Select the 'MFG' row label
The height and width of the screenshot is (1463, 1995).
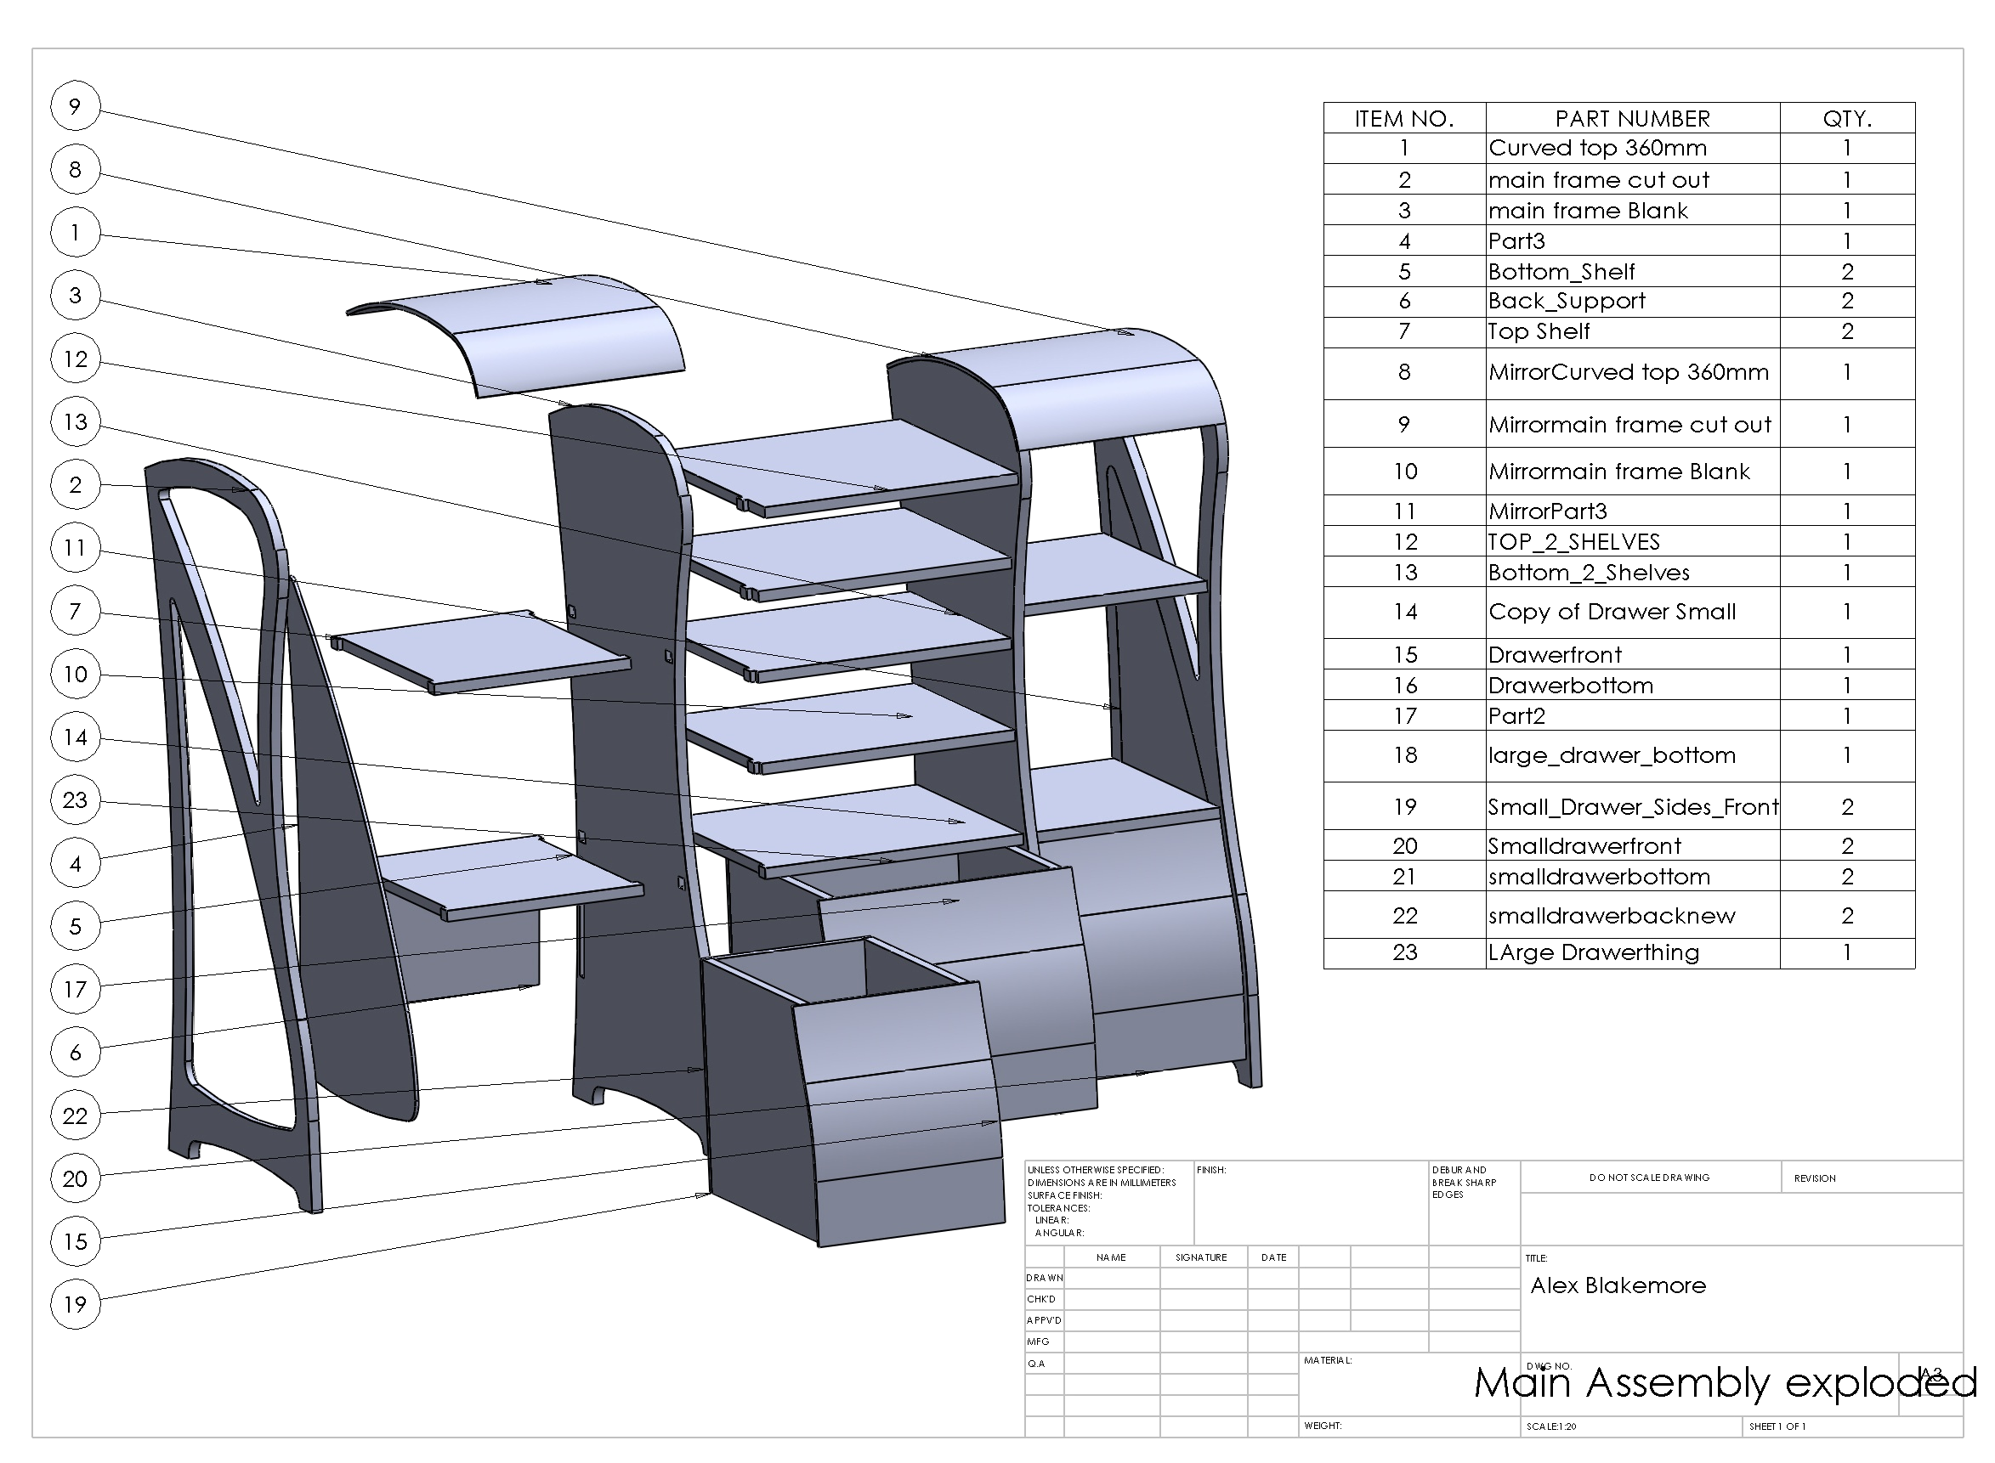[x=1037, y=1342]
